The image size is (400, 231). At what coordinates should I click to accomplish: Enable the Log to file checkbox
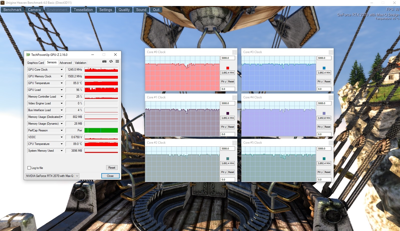pyautogui.click(x=29, y=168)
